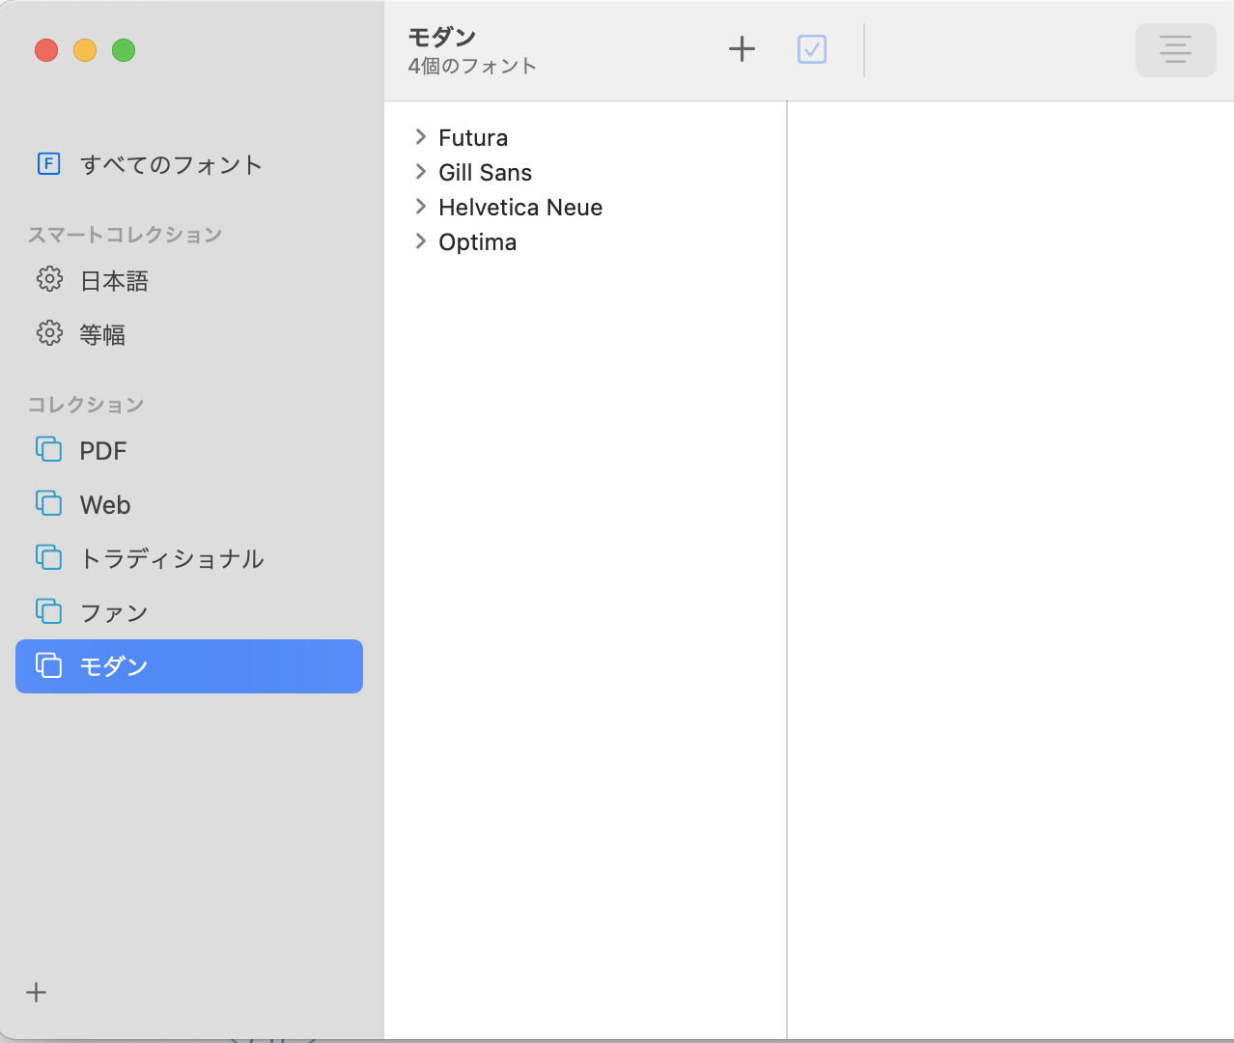Minimize the window with yellow button

85,50
